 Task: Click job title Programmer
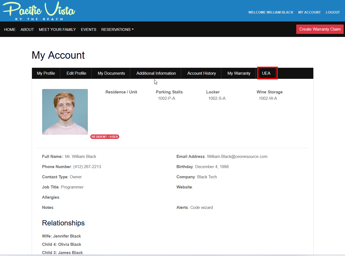(72, 187)
